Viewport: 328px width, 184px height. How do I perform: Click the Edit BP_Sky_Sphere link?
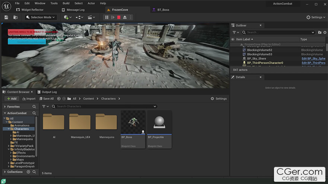point(313,59)
